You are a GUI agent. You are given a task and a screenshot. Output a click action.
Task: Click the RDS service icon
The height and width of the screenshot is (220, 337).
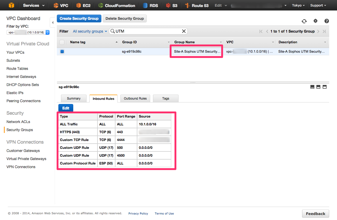pos(145,5)
